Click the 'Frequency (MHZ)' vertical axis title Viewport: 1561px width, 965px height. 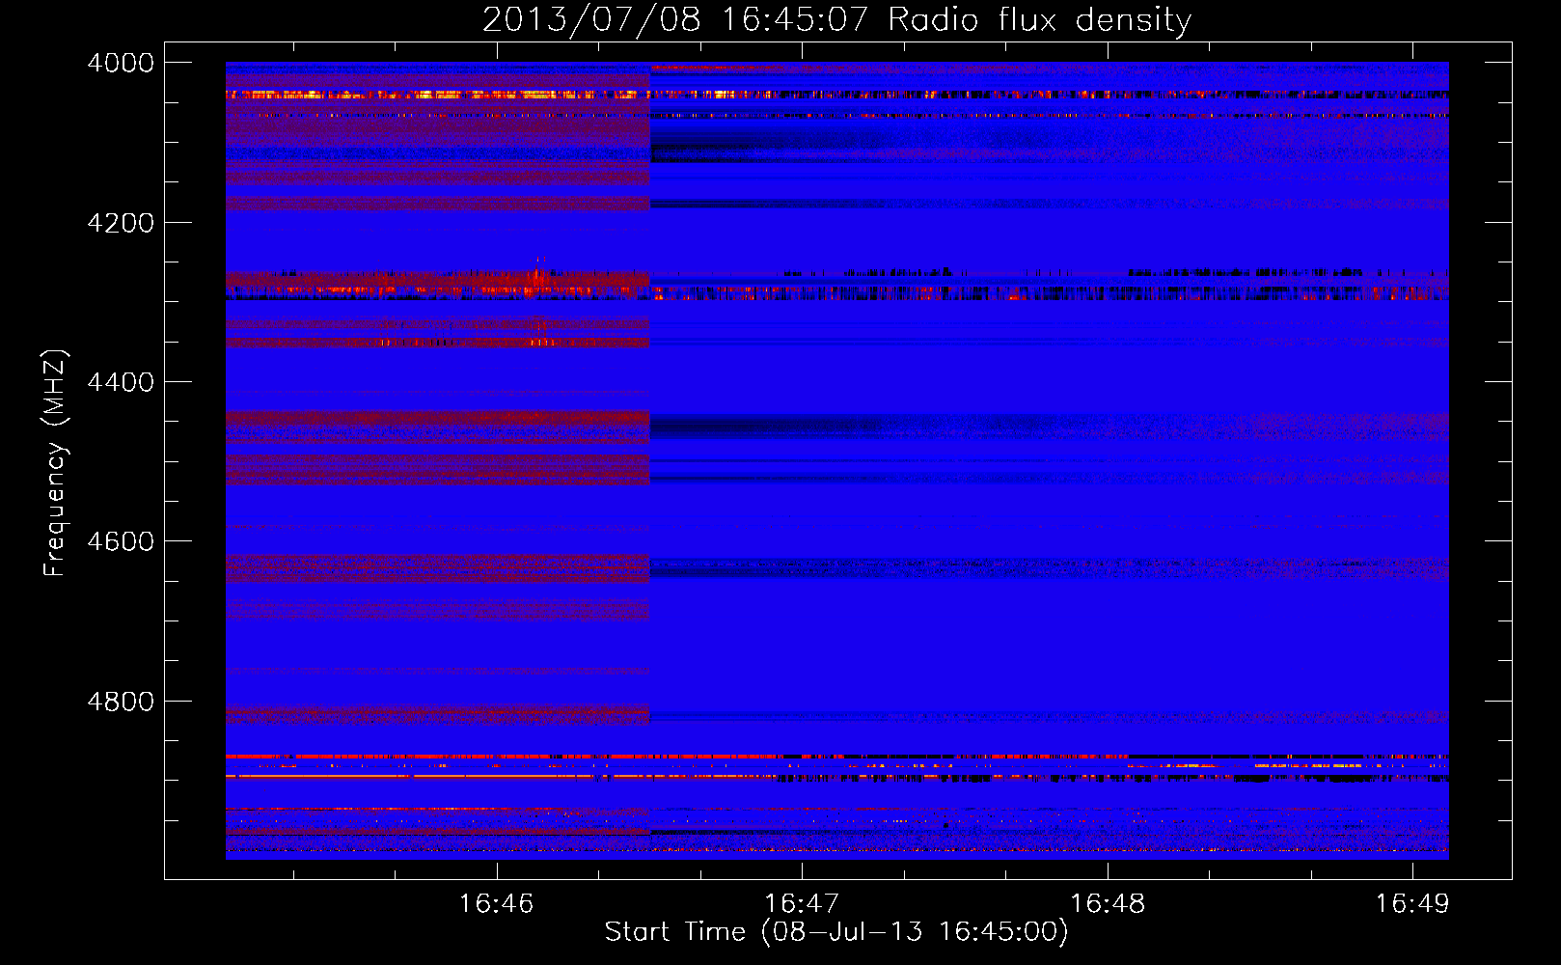point(56,463)
